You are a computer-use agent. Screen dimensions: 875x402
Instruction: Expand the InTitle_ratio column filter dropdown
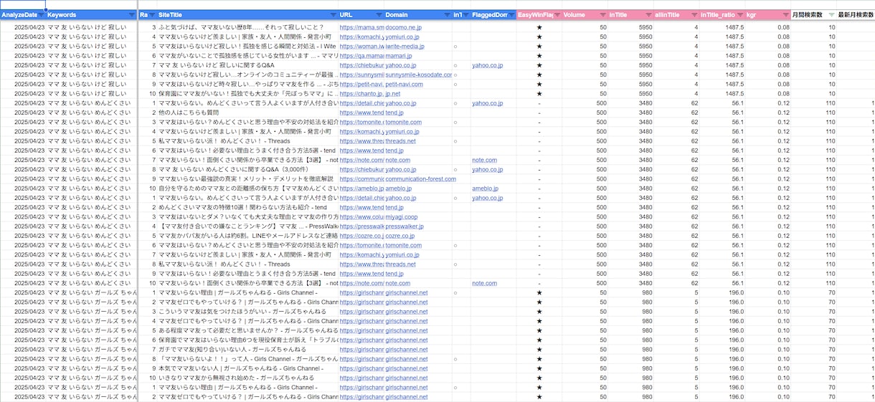739,15
